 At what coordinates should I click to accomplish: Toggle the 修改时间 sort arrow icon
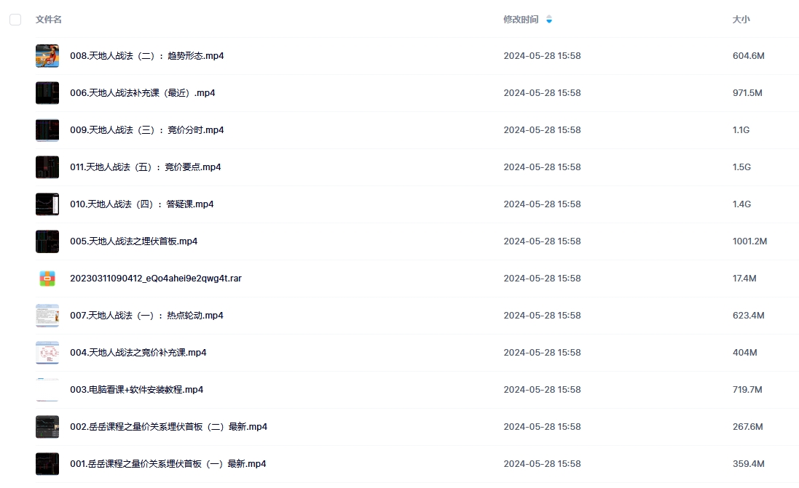(x=548, y=20)
